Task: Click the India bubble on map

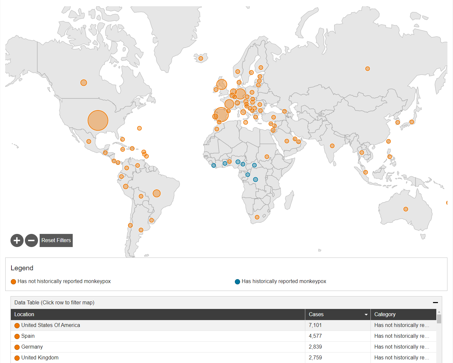Action: [332, 146]
